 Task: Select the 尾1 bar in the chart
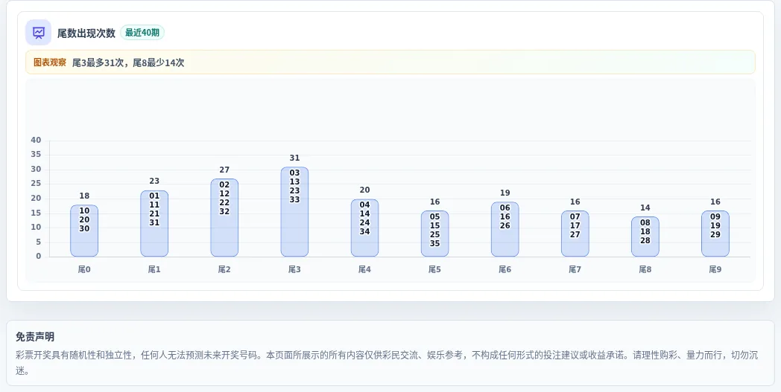click(x=154, y=223)
